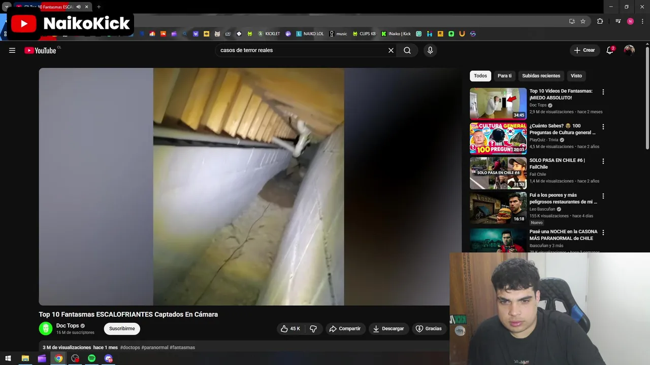This screenshot has width=650, height=365.
Task: Open the #doctops hashtag link
Action: tap(130, 347)
